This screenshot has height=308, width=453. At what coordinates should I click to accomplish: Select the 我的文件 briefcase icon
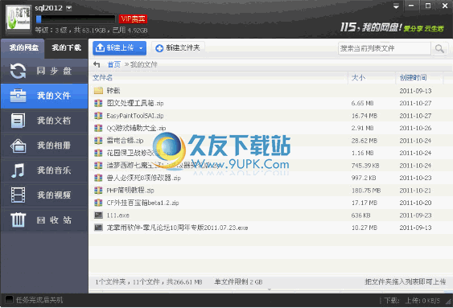point(18,96)
